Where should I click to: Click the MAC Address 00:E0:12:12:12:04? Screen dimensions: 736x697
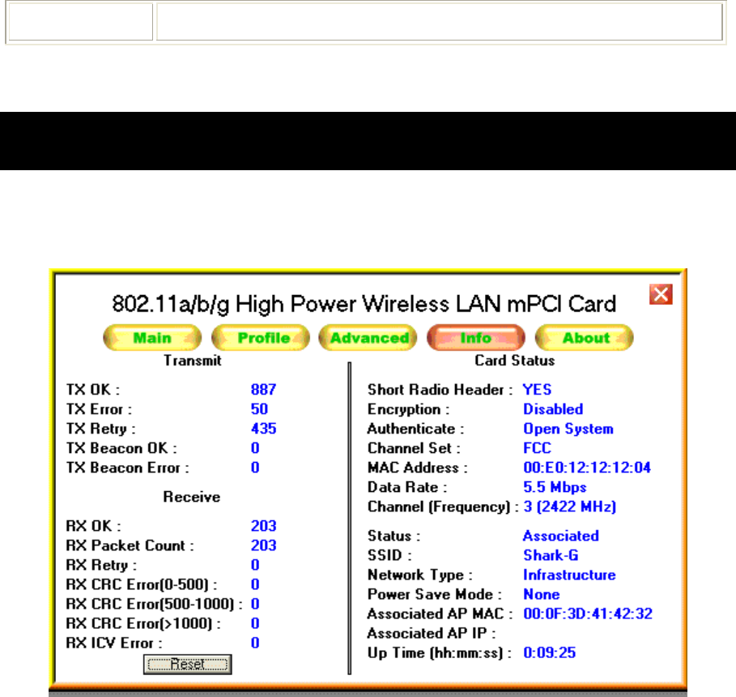click(x=587, y=468)
